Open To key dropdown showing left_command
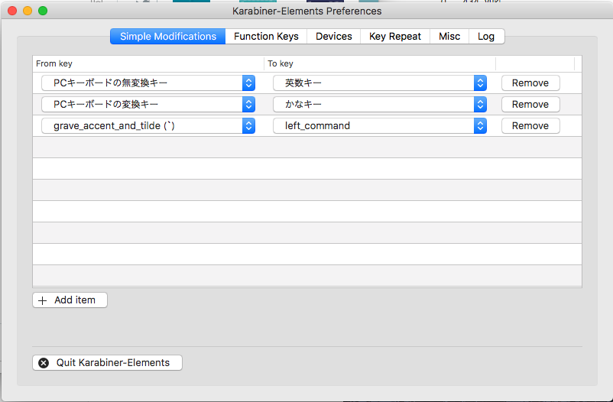 pos(380,125)
